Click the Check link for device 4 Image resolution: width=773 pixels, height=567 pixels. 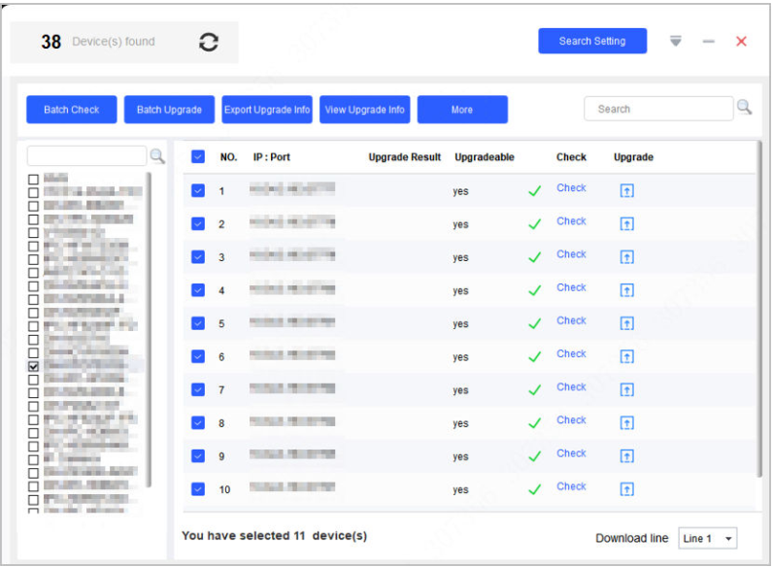[571, 287]
